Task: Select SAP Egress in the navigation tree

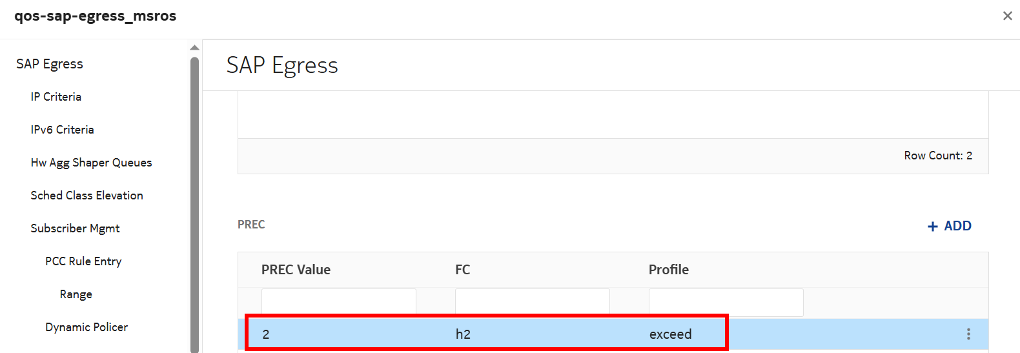Action: coord(50,64)
